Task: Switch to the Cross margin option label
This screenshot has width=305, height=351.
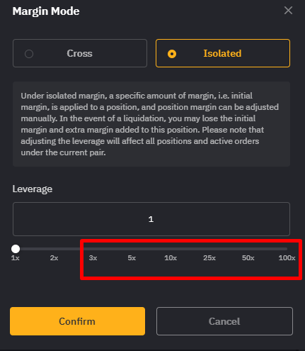Action: click(79, 53)
